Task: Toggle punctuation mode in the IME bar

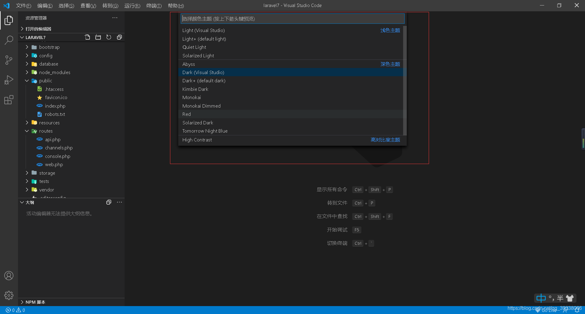Action: pyautogui.click(x=551, y=298)
